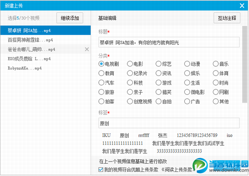249x176 pixels.
Task: Choose the 亲子 category
Action: pyautogui.click(x=135, y=92)
